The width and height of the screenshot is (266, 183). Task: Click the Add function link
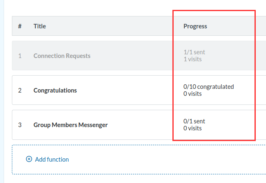click(52, 159)
